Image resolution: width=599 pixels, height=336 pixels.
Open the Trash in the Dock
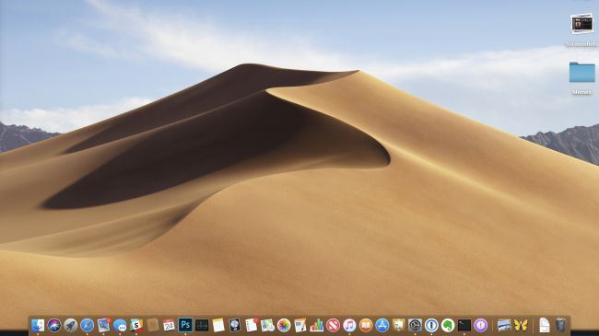[561, 325]
